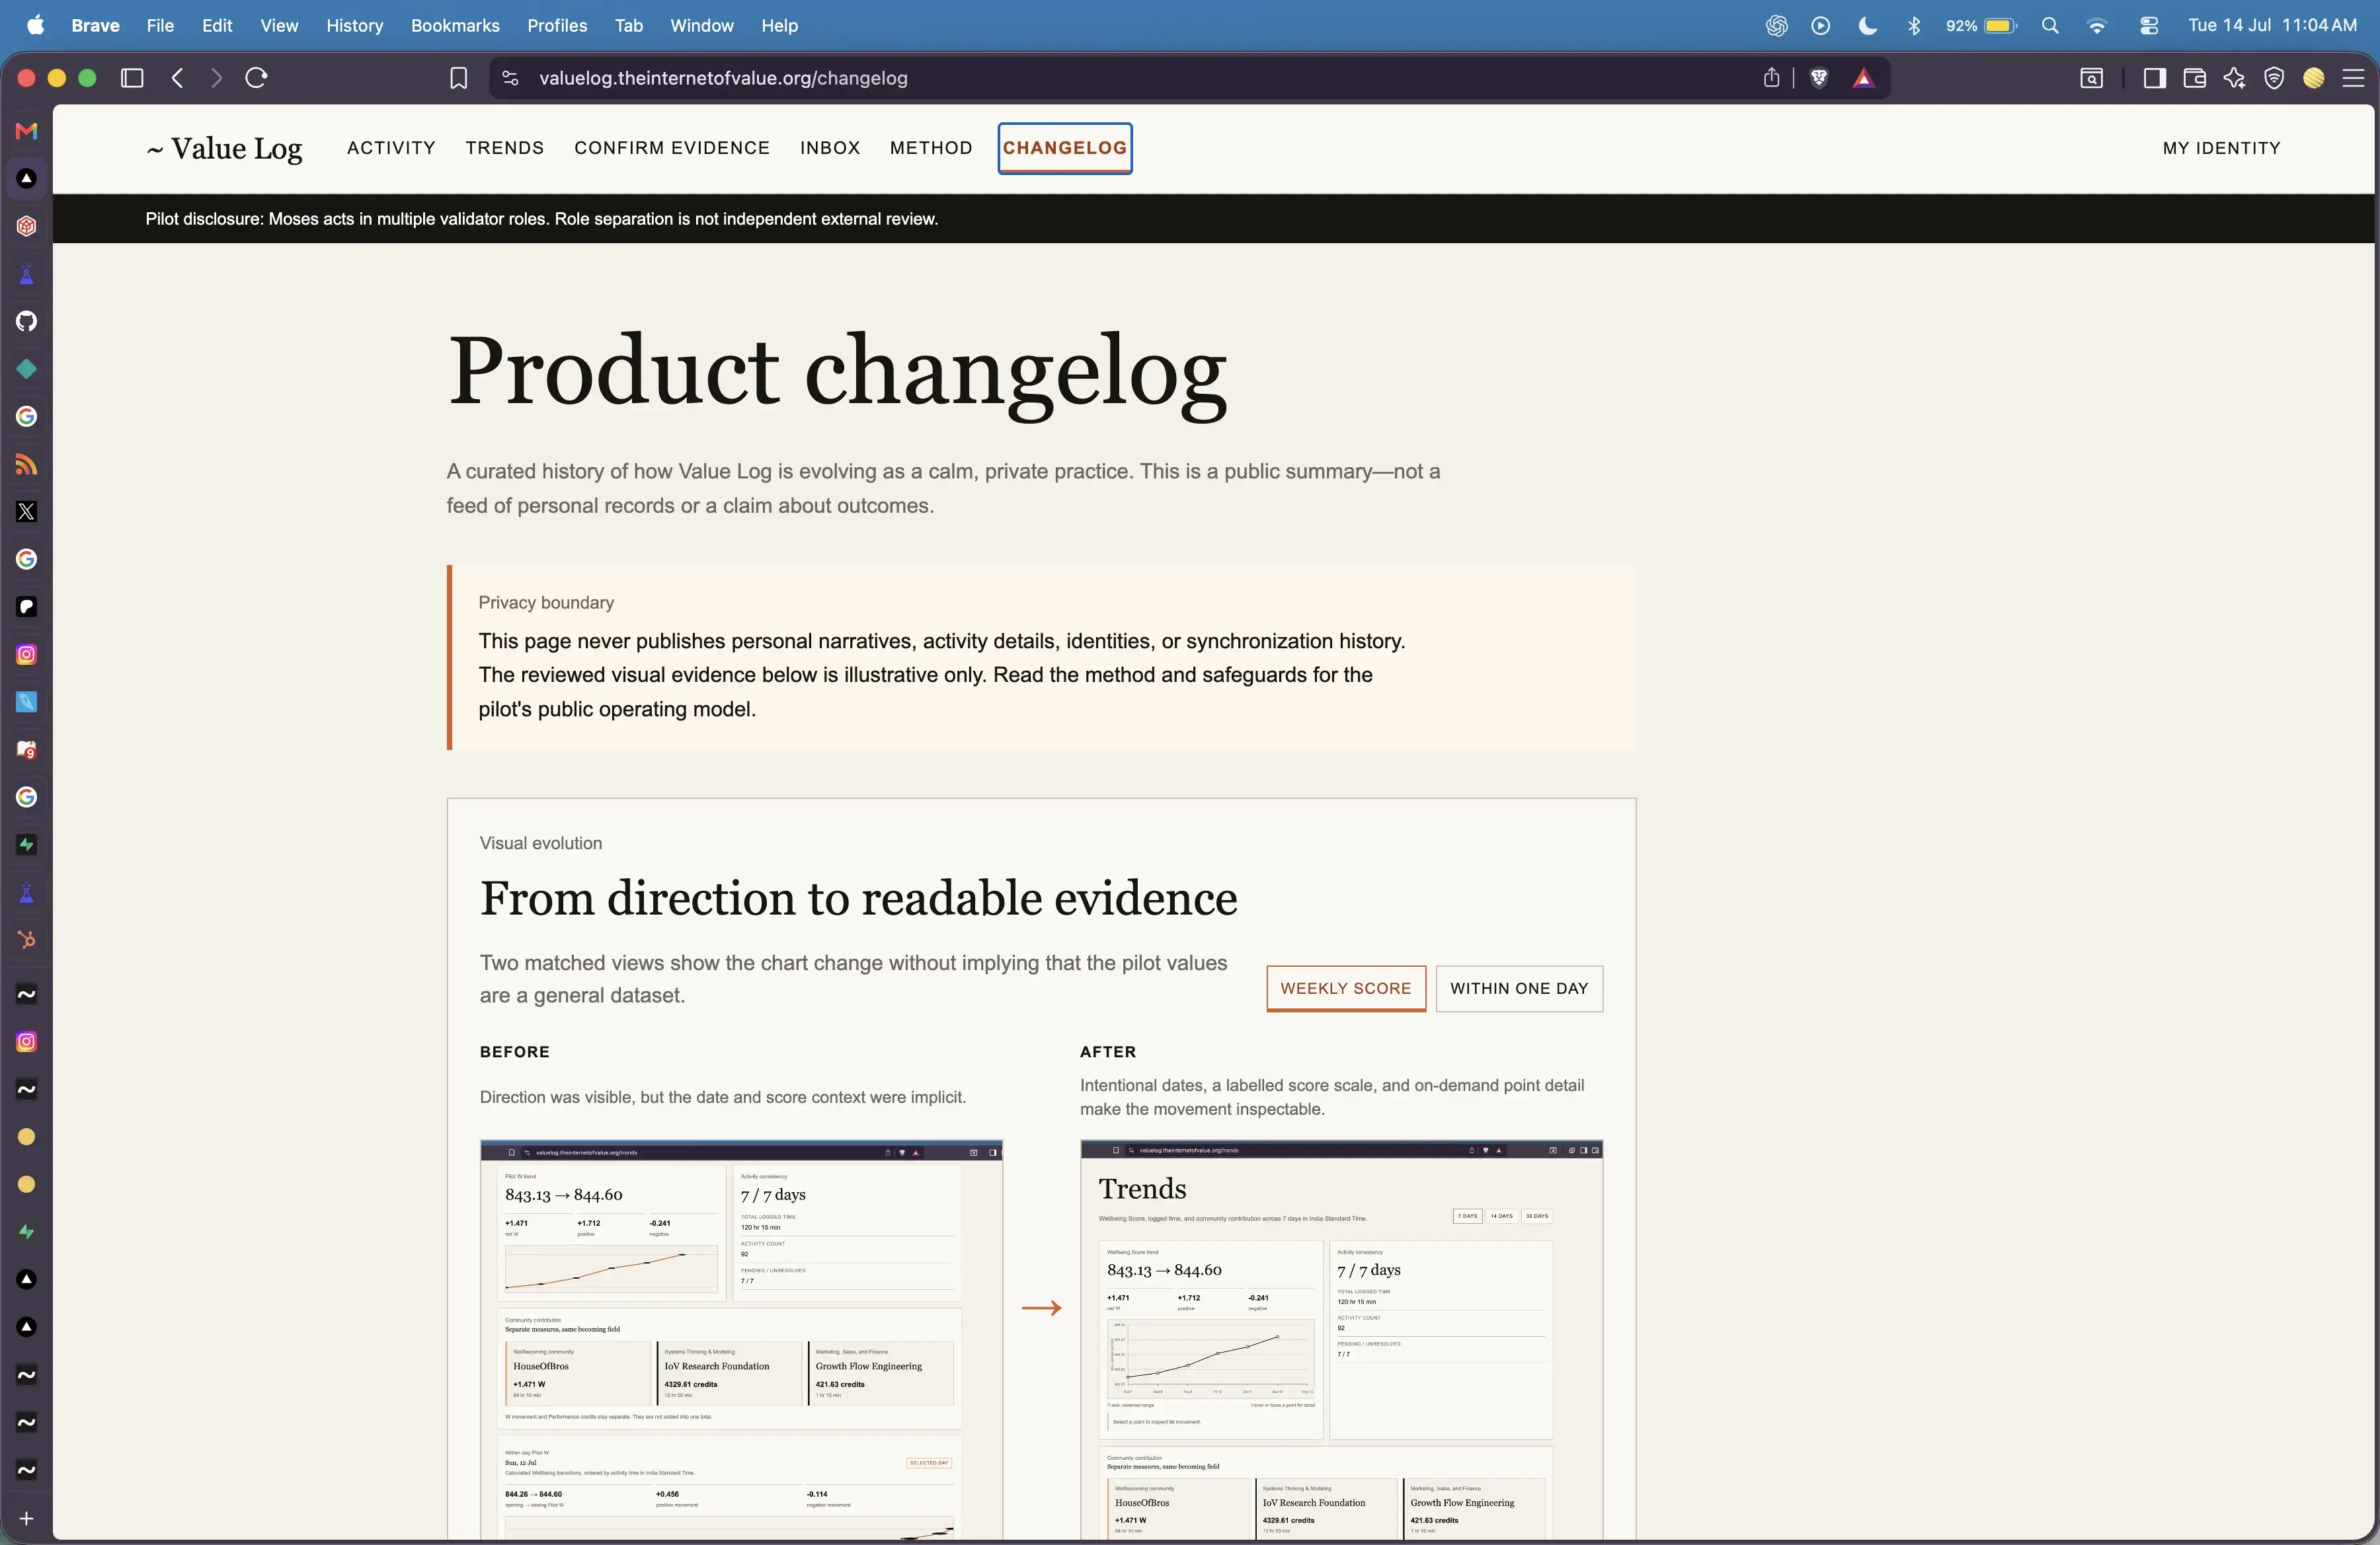
Task: Open the Brave Rewards triangle icon
Action: tap(1863, 78)
